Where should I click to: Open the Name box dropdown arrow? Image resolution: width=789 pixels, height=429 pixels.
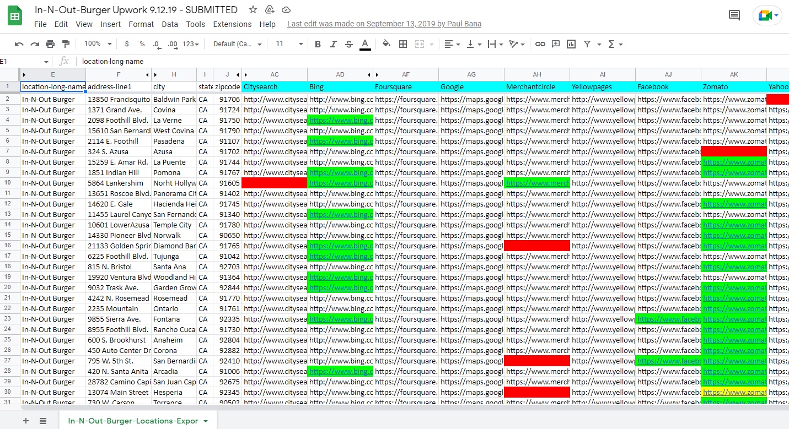[x=46, y=62]
